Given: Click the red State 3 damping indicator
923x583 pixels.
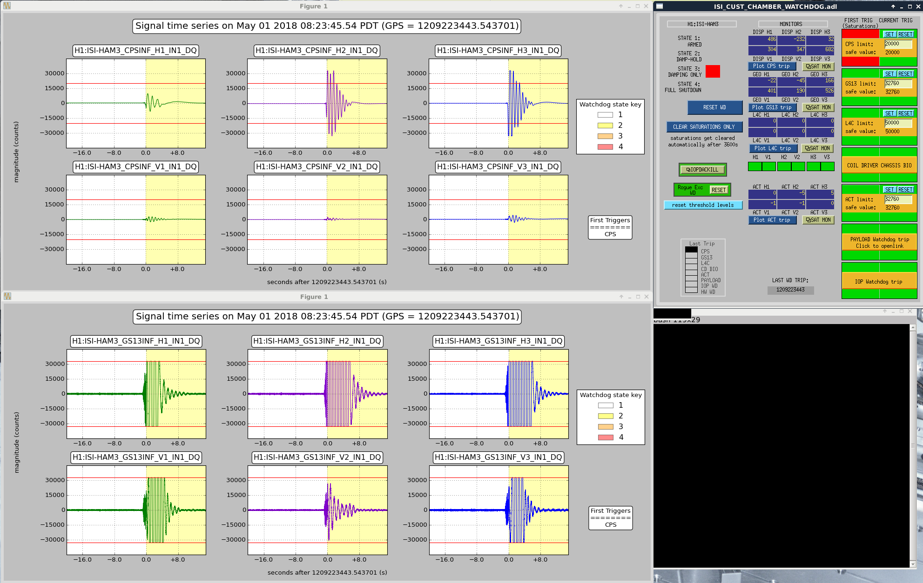Looking at the screenshot, I should pyautogui.click(x=712, y=71).
